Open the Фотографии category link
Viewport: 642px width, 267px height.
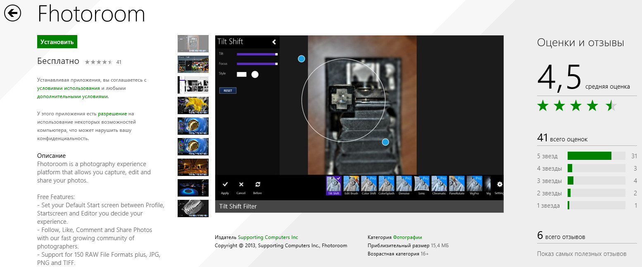tap(407, 237)
